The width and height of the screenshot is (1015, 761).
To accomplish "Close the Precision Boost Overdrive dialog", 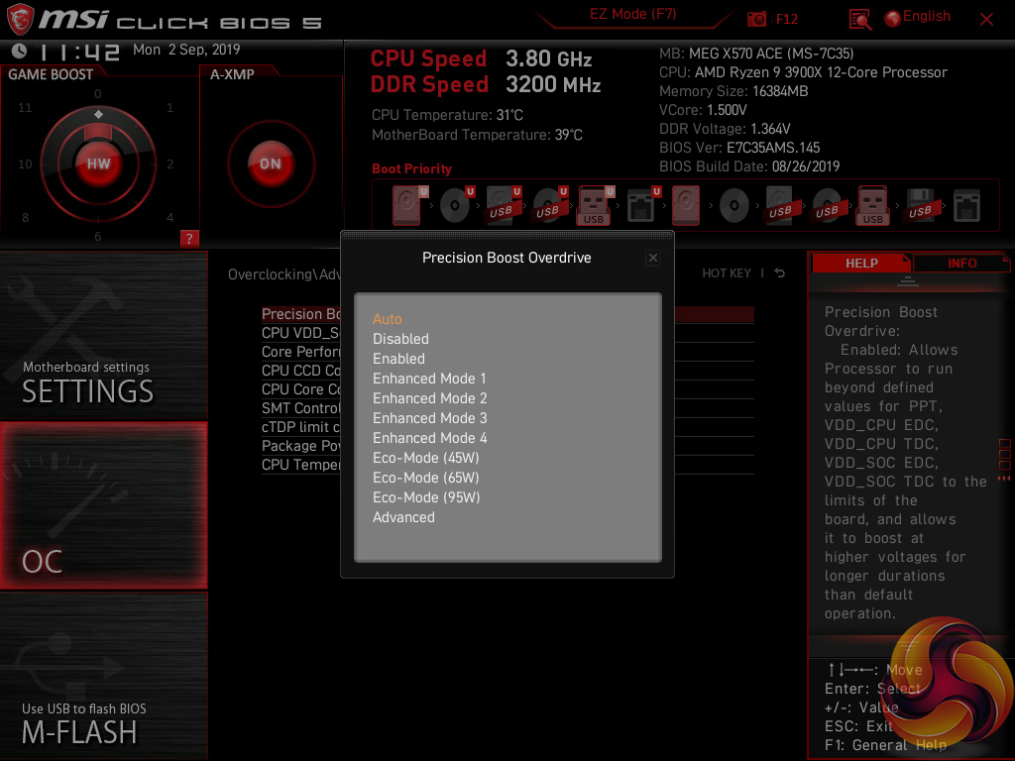I will pyautogui.click(x=653, y=258).
